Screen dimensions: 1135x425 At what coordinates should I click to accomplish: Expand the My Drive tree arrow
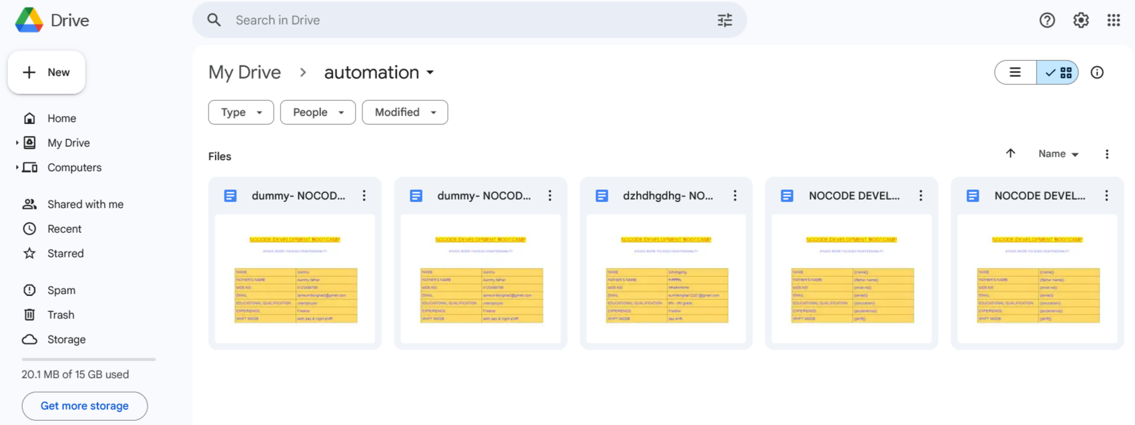tap(17, 143)
